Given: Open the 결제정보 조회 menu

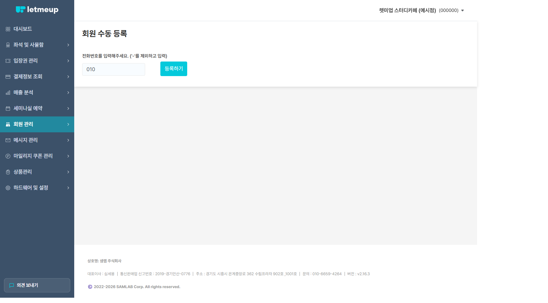Looking at the screenshot, I should click(37, 77).
